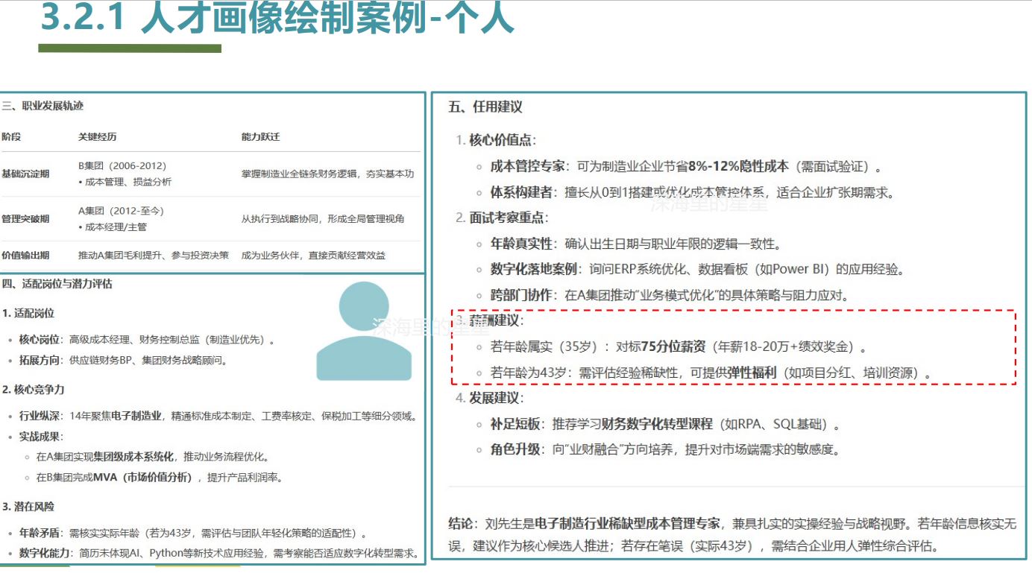Click the person avatar silhouette icon
1032x573 pixels.
click(364, 332)
